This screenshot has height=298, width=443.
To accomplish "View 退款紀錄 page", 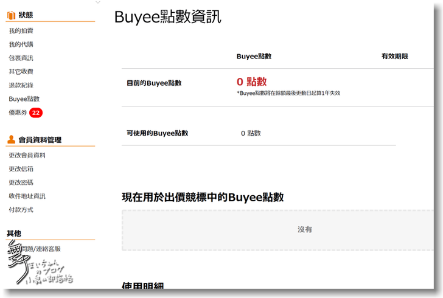I will tap(21, 85).
